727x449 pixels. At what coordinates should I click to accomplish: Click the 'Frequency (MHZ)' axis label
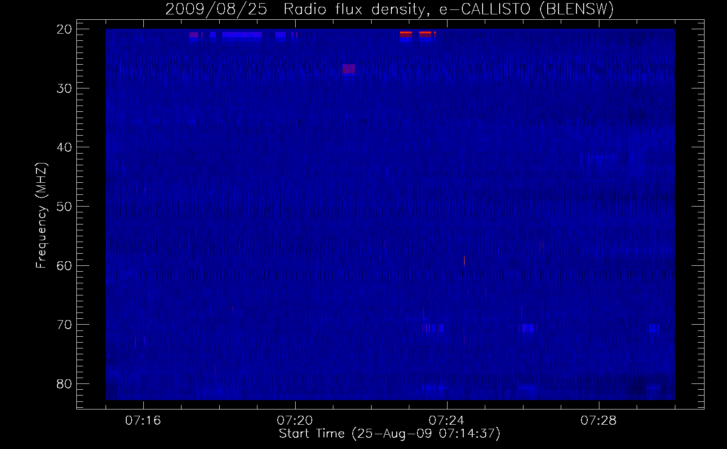(41, 216)
